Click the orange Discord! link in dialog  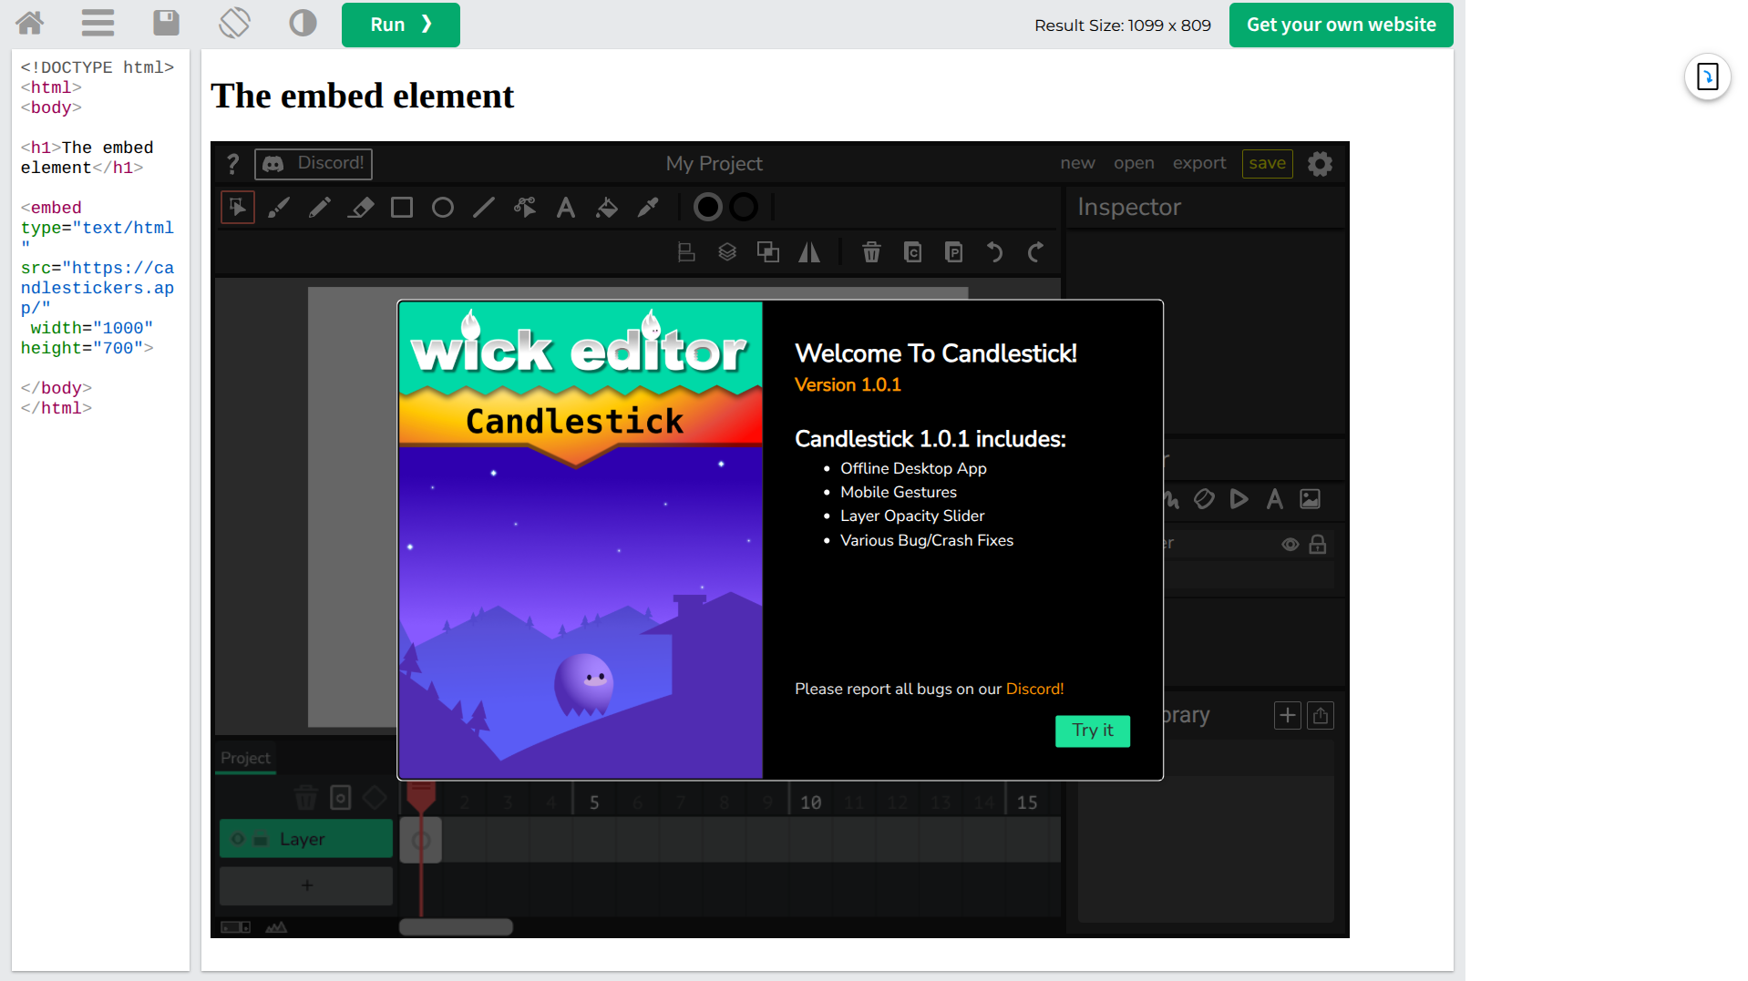(1034, 689)
